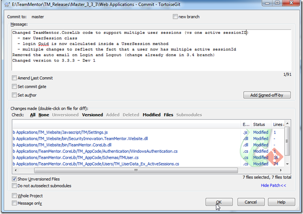Image resolution: width=303 pixels, height=214 pixels.
Task: Select TMUser.cs file row
Action: click(x=148, y=158)
